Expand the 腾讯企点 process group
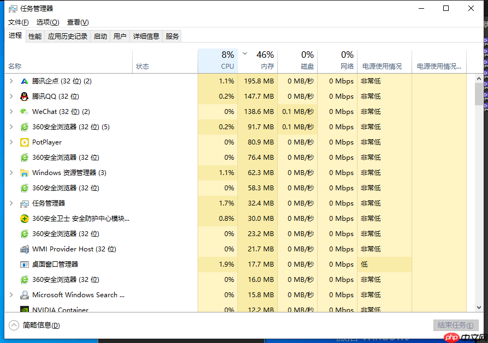Image resolution: width=488 pixels, height=343 pixels. click(x=11, y=81)
